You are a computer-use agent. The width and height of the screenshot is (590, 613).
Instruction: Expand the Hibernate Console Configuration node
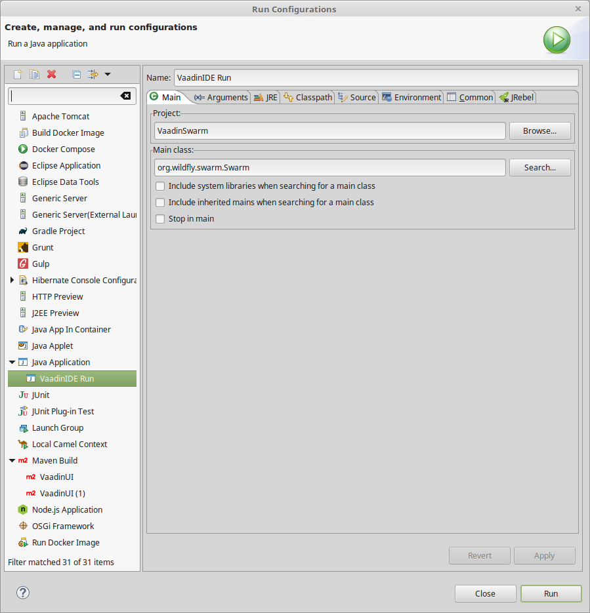(12, 280)
